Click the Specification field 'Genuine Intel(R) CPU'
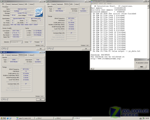Image resolution: width=150 pixels, height=120 pixels. pyautogui.click(x=27, y=19)
